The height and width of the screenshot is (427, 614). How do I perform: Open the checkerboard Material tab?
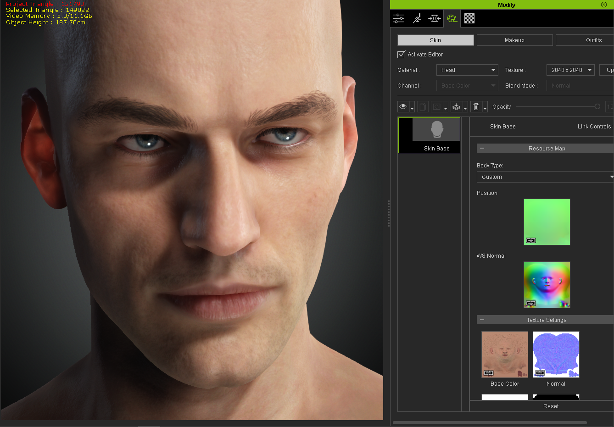[x=469, y=18]
